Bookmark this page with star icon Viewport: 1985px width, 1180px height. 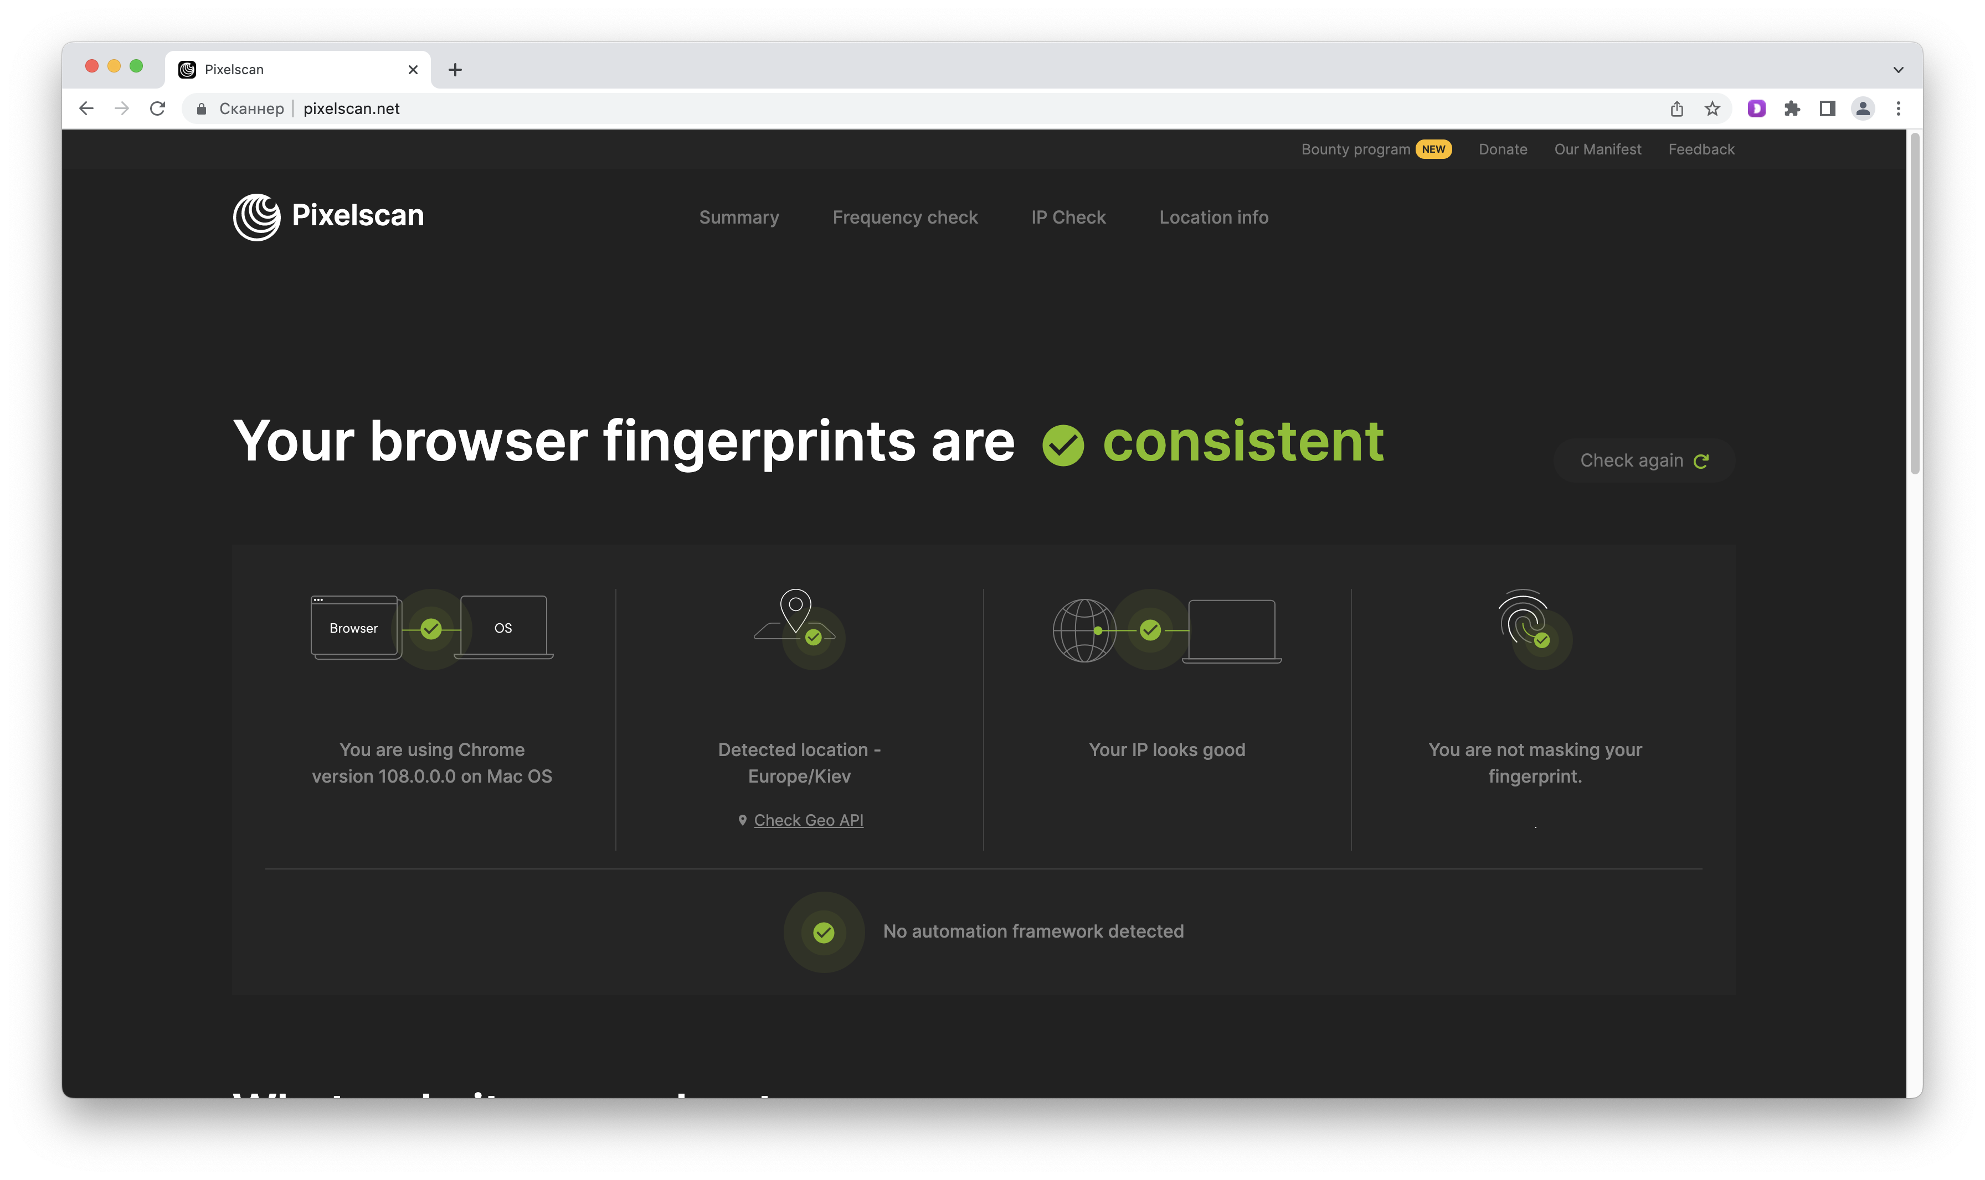1713,109
